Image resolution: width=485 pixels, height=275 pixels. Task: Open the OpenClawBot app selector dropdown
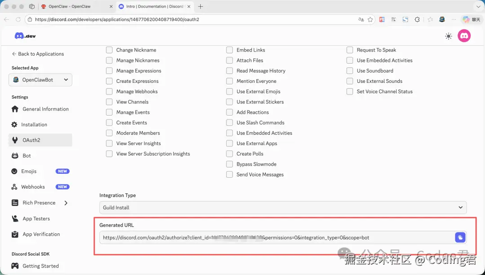coord(40,80)
